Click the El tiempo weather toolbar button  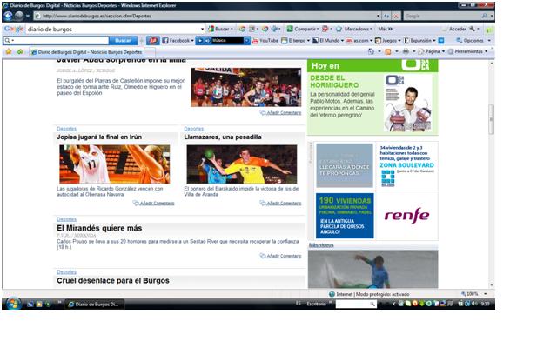click(x=294, y=41)
